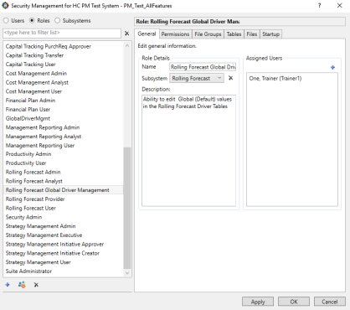The width and height of the screenshot is (350, 310).
Task: Select Rolling Forecast Global Driver Management role
Action: [64, 190]
